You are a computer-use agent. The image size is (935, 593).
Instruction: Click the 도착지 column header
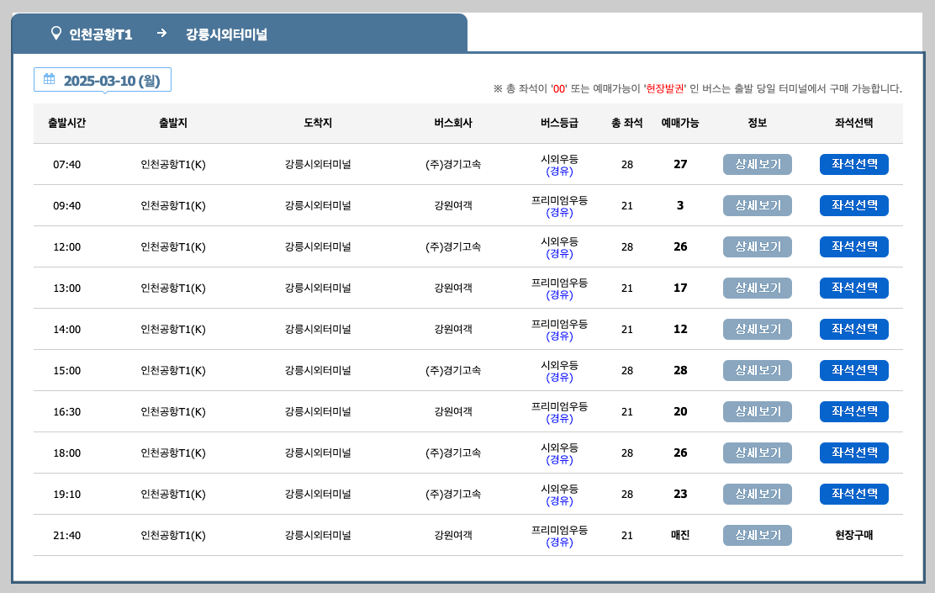pos(318,123)
